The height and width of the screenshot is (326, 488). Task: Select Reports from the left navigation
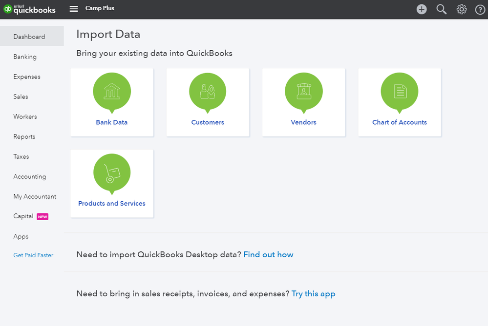point(24,136)
